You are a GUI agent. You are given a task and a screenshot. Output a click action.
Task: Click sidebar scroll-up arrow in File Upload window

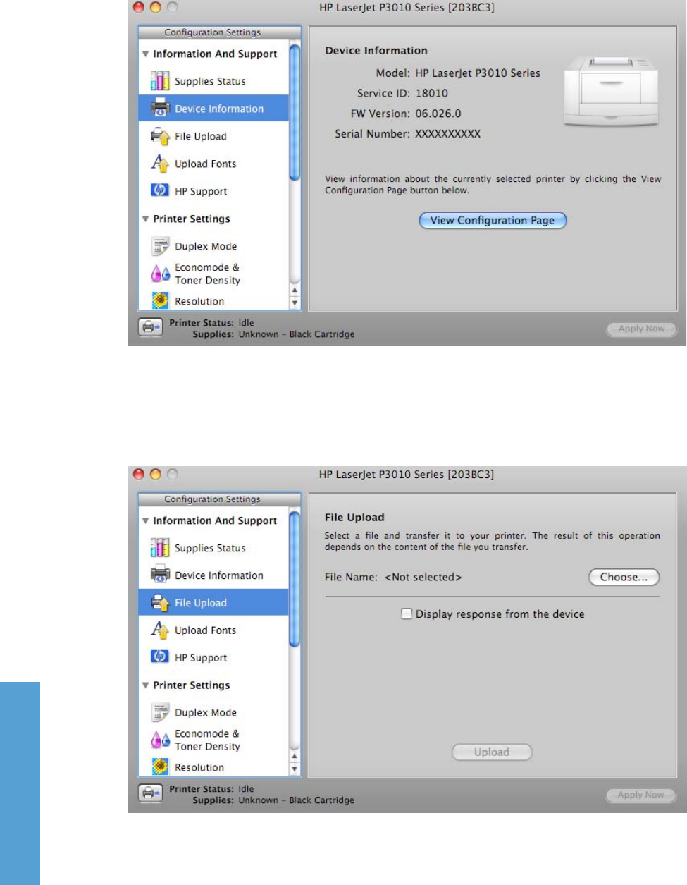point(295,756)
